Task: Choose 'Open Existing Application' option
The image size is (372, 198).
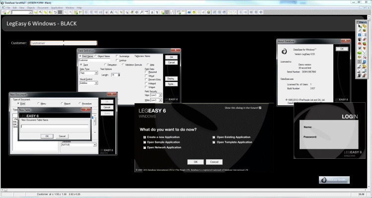Action: pyautogui.click(x=214, y=137)
